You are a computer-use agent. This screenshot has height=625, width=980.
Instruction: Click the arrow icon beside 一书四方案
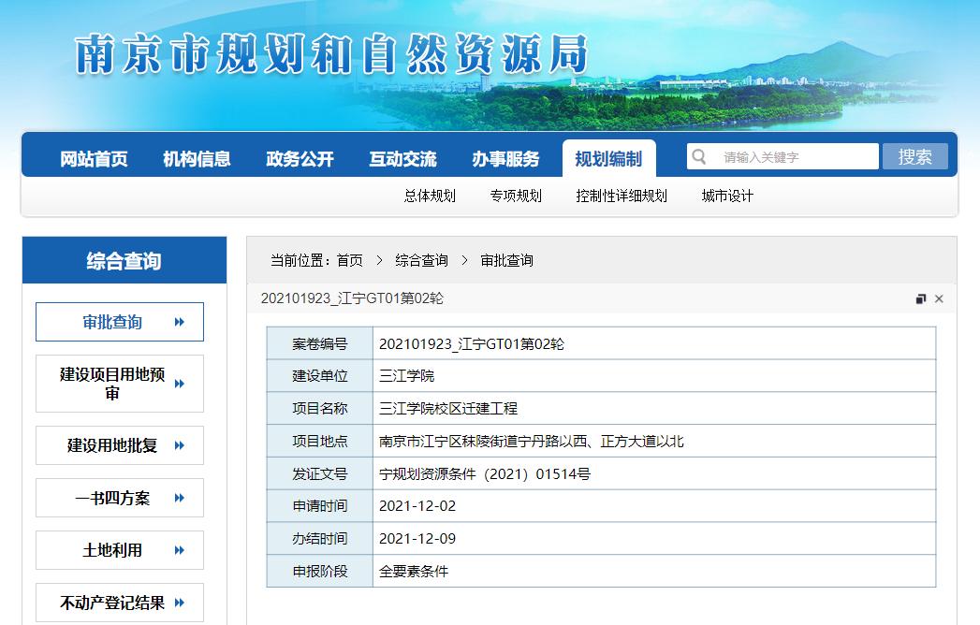[180, 498]
